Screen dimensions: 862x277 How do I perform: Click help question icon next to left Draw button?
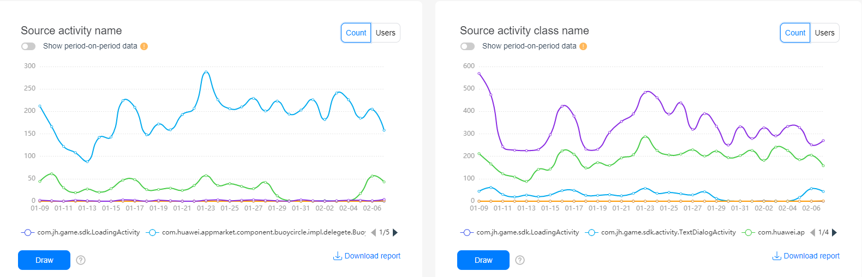pyautogui.click(x=81, y=260)
